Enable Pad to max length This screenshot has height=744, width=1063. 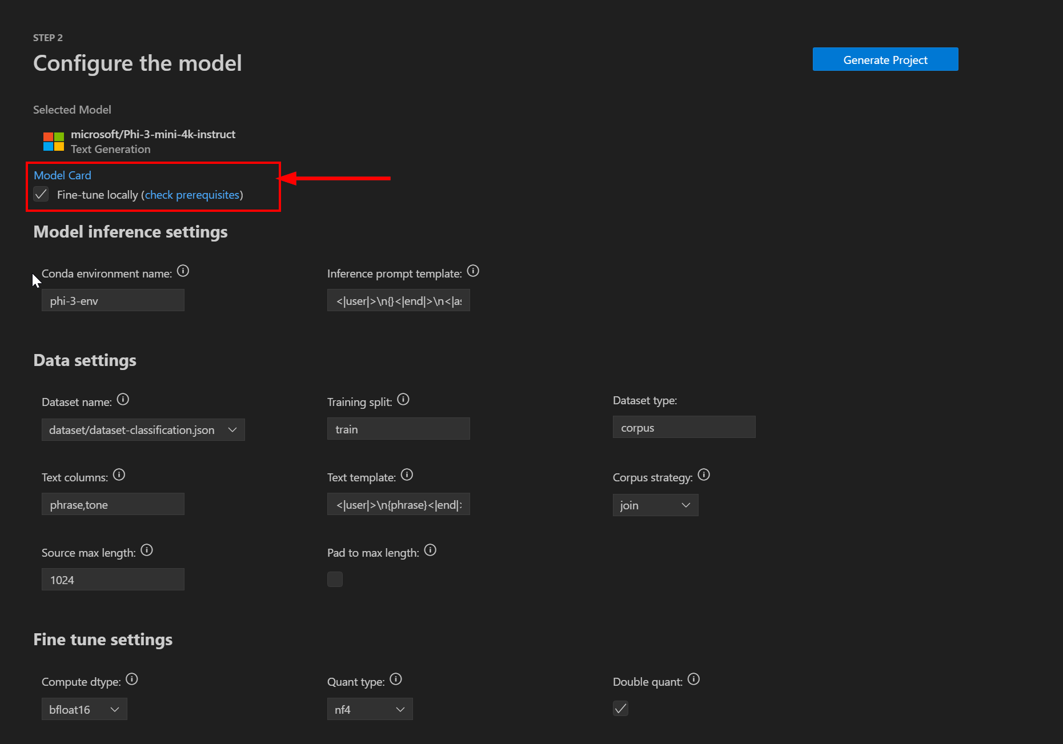coord(335,579)
